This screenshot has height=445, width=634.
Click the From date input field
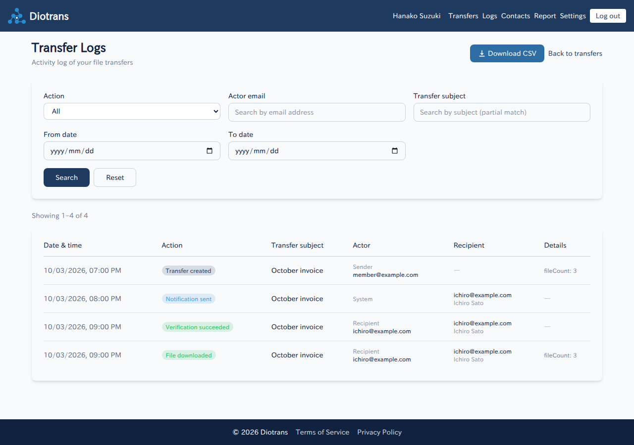pyautogui.click(x=132, y=151)
